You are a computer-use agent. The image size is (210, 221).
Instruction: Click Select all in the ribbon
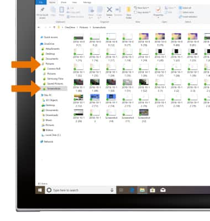(185, 8)
